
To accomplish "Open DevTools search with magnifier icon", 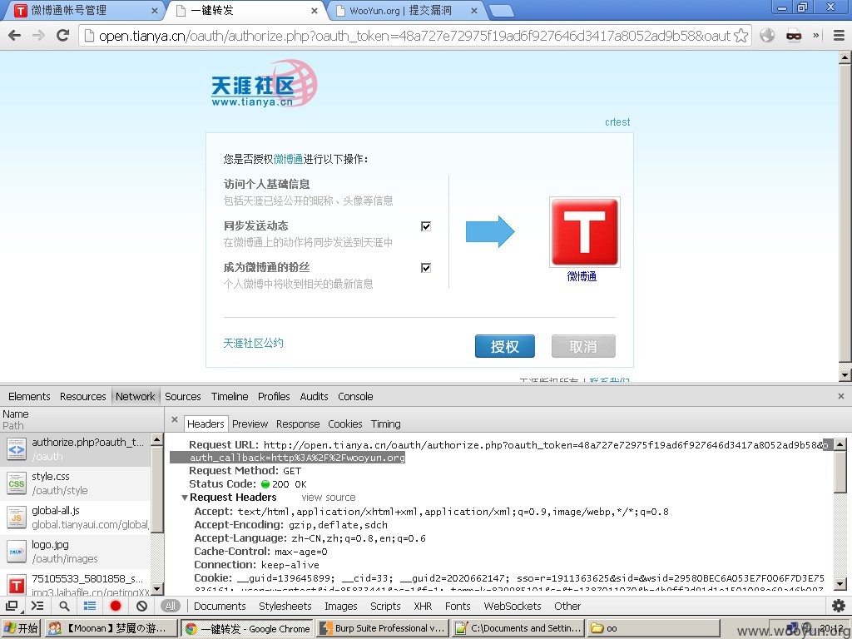I will (64, 606).
